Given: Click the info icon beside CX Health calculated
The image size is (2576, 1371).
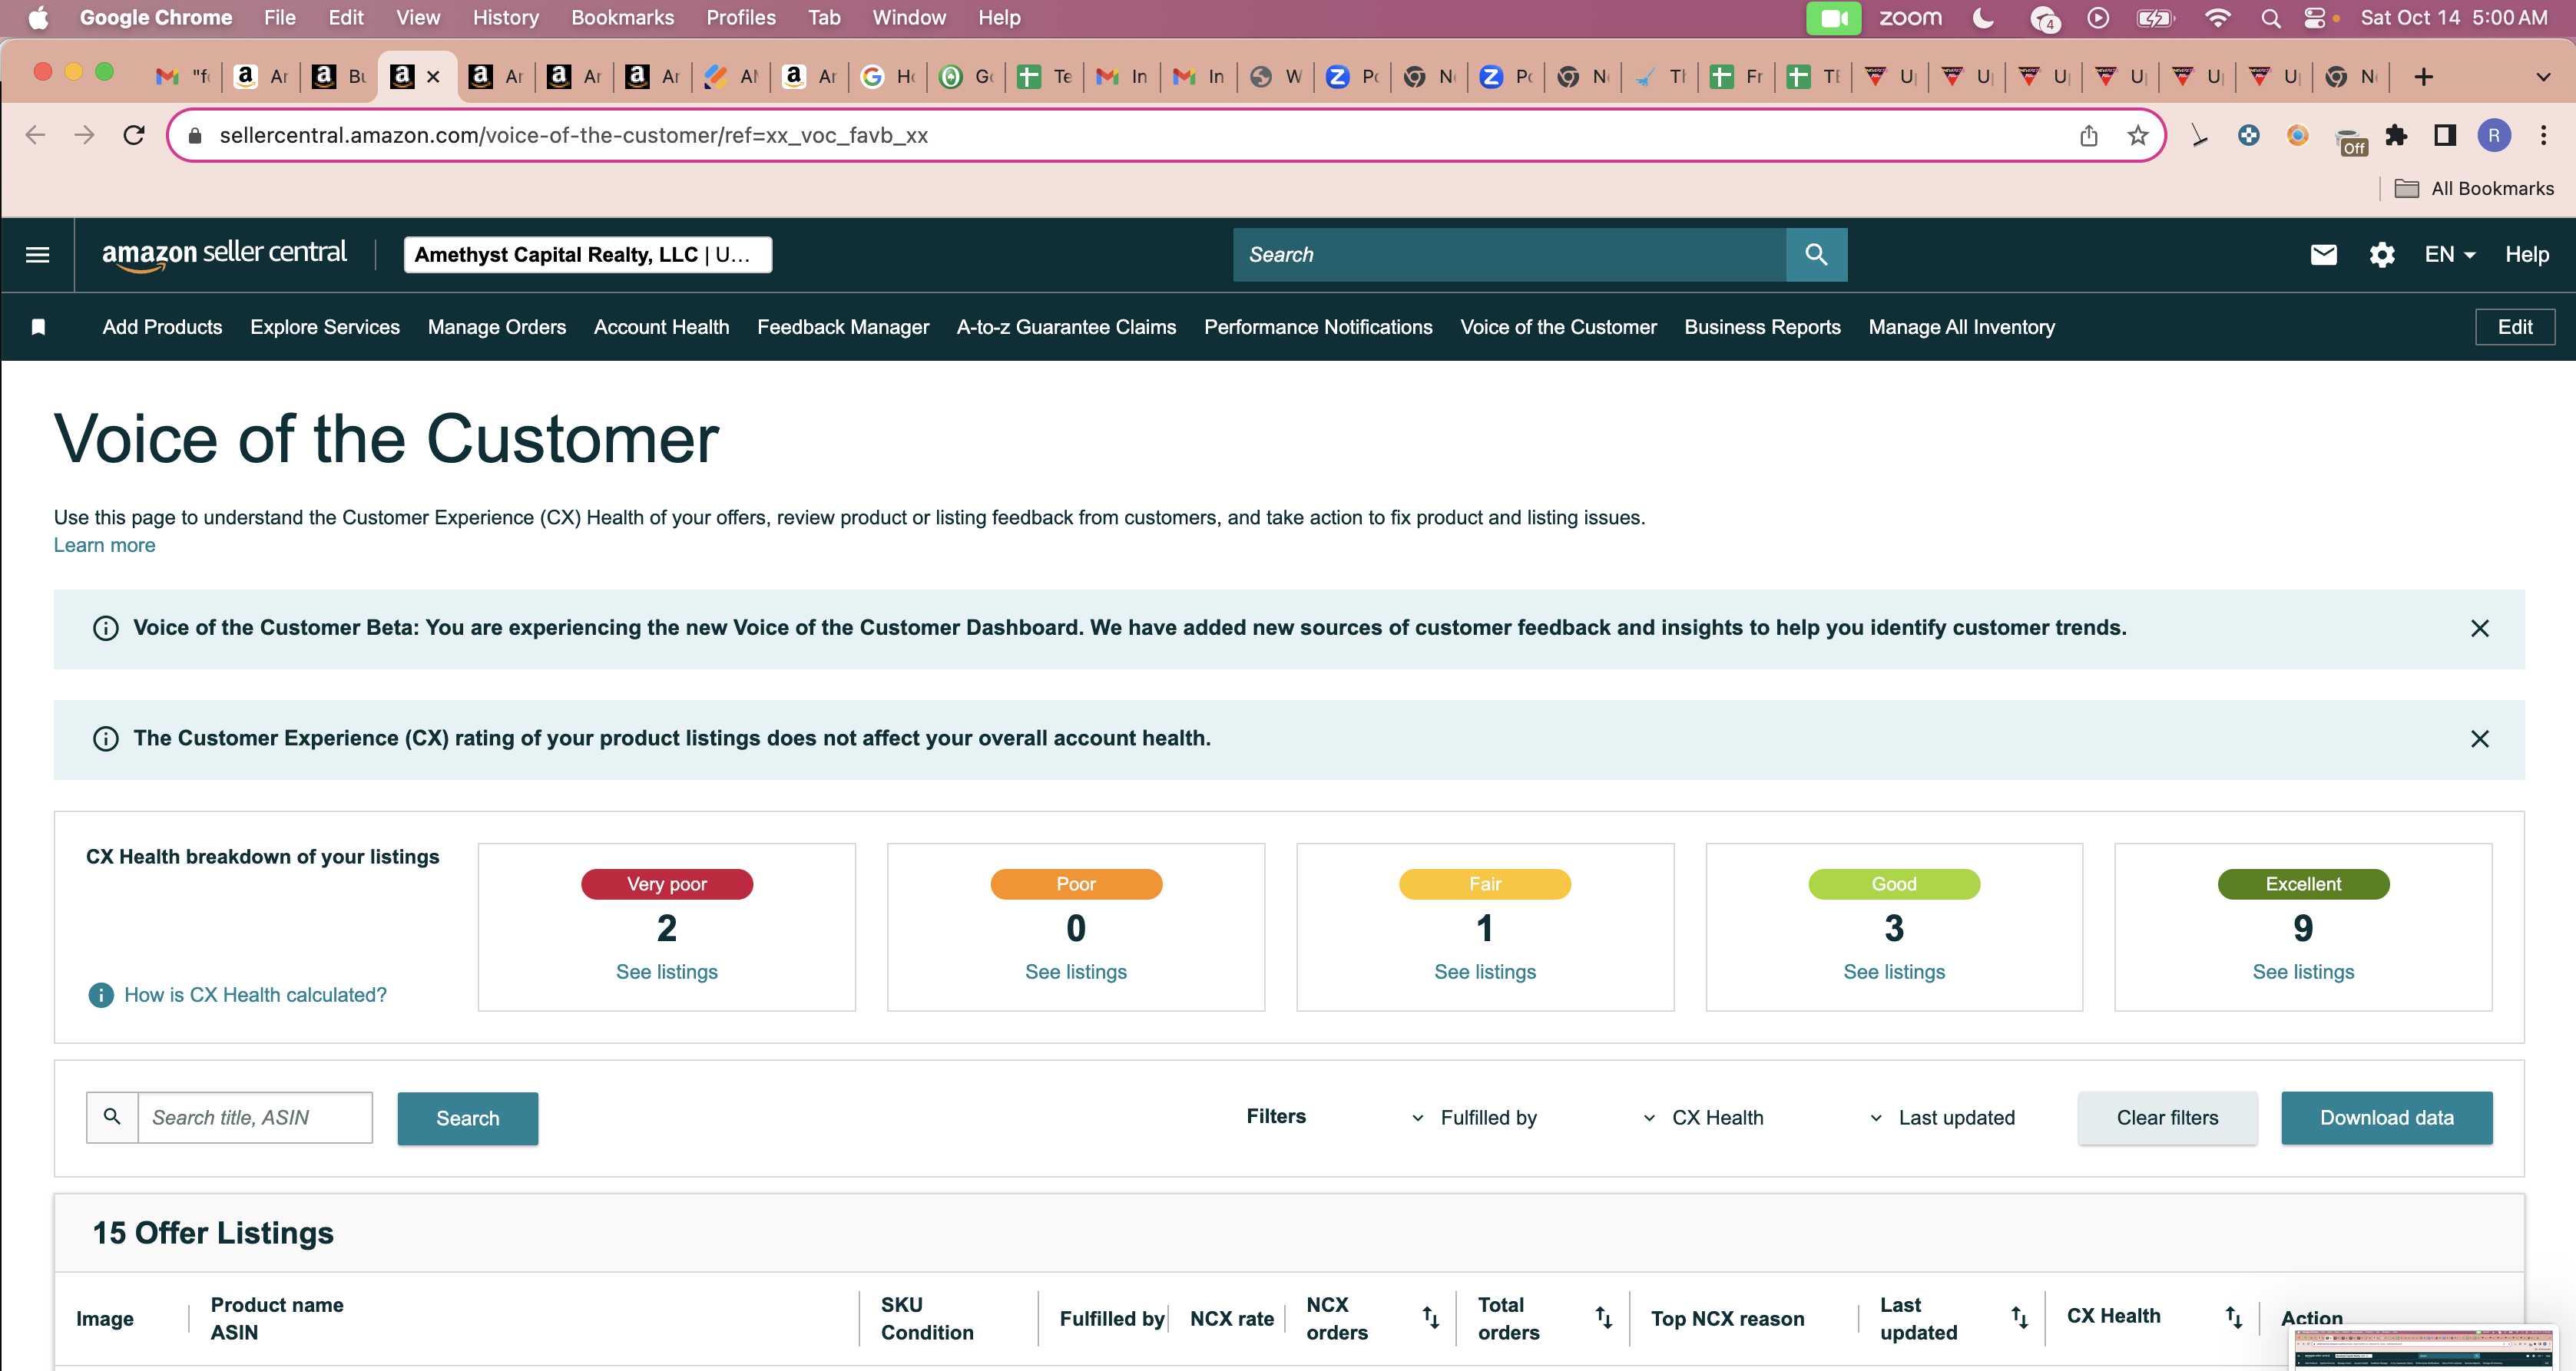Looking at the screenshot, I should pyautogui.click(x=101, y=996).
